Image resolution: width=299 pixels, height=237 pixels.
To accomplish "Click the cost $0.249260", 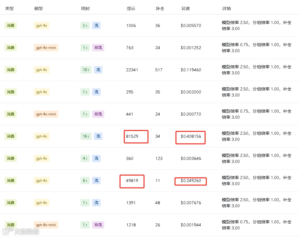I will pos(191,181).
